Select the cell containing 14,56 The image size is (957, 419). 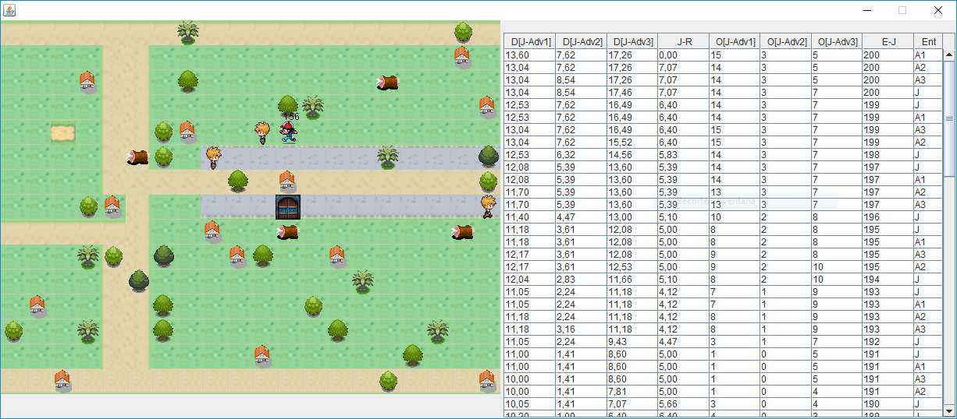tap(632, 155)
